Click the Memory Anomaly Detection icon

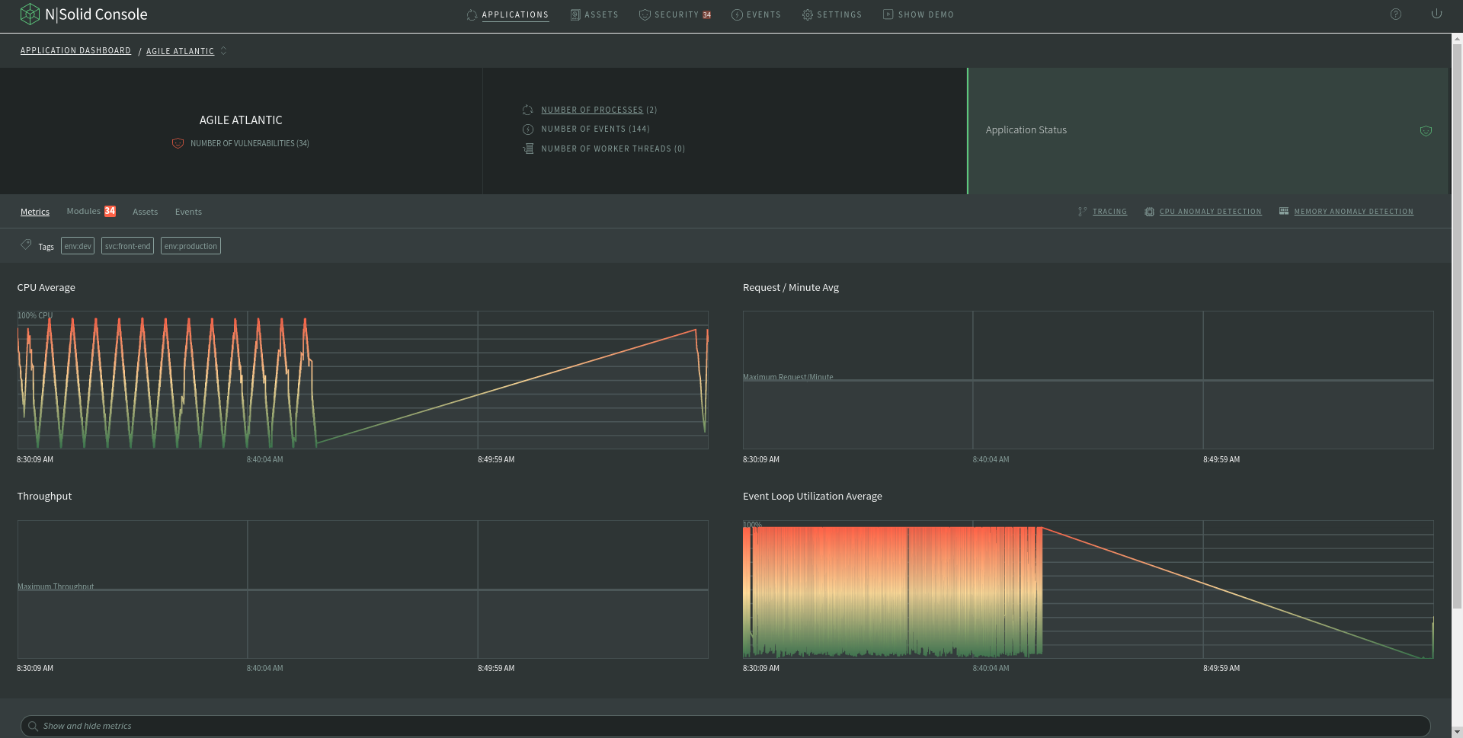click(1284, 211)
